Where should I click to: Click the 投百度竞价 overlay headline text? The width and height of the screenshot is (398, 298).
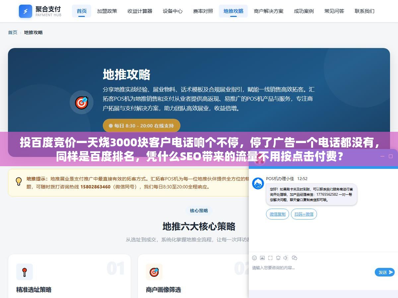coord(199,149)
